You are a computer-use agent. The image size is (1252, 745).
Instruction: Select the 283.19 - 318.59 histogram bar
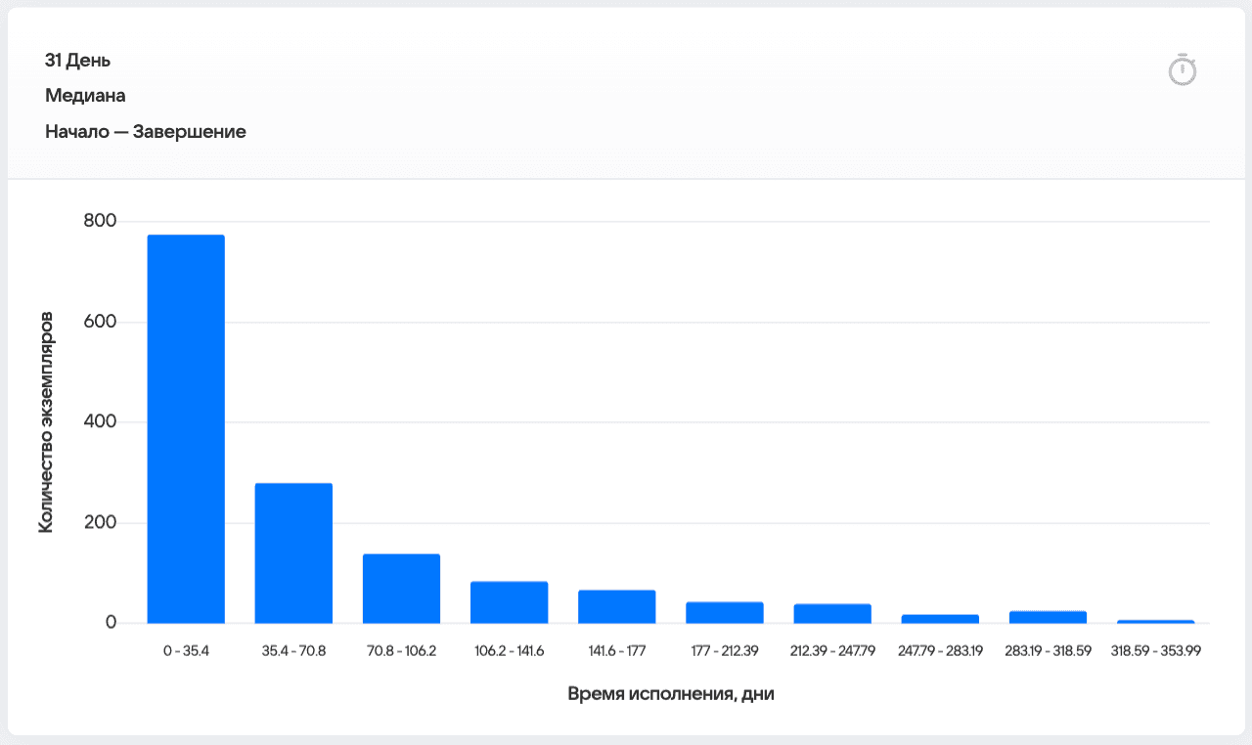click(x=1048, y=617)
